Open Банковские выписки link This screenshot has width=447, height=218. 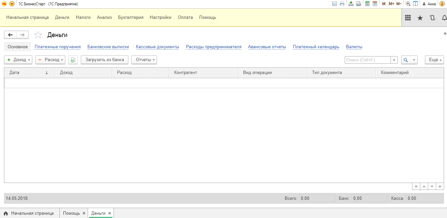[x=108, y=47]
